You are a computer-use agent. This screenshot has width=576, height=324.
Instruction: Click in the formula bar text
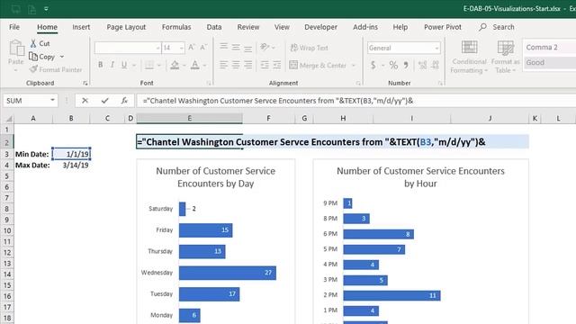278,101
